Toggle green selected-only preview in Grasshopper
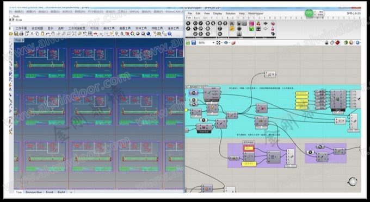This screenshot has height=202, width=370. [346, 42]
